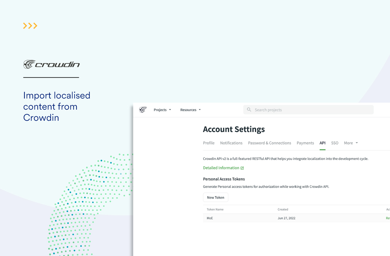Click the magnifying glass search icon
The image size is (390, 256).
click(249, 109)
